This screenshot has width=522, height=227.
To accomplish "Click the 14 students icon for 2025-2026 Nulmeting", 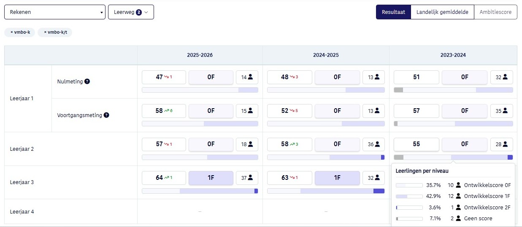I will 250,77.
